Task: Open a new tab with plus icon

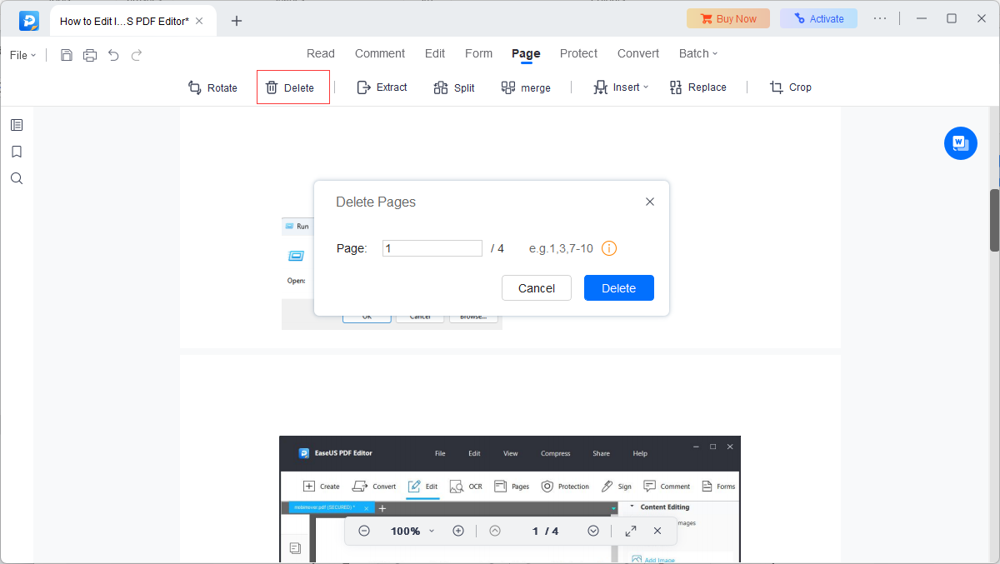Action: [x=237, y=21]
